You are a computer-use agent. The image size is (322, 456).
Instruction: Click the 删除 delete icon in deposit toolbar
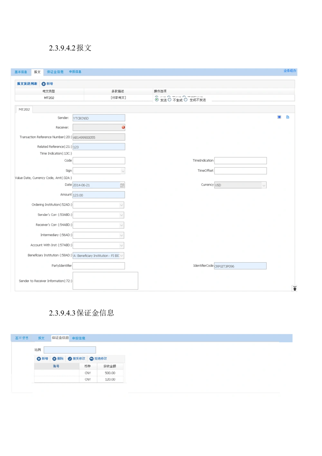point(54,359)
